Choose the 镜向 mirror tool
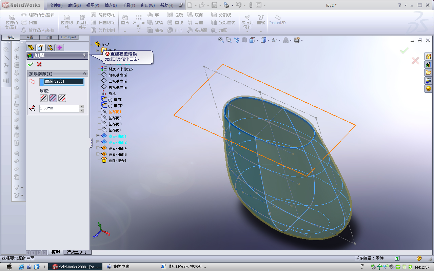 click(195, 15)
